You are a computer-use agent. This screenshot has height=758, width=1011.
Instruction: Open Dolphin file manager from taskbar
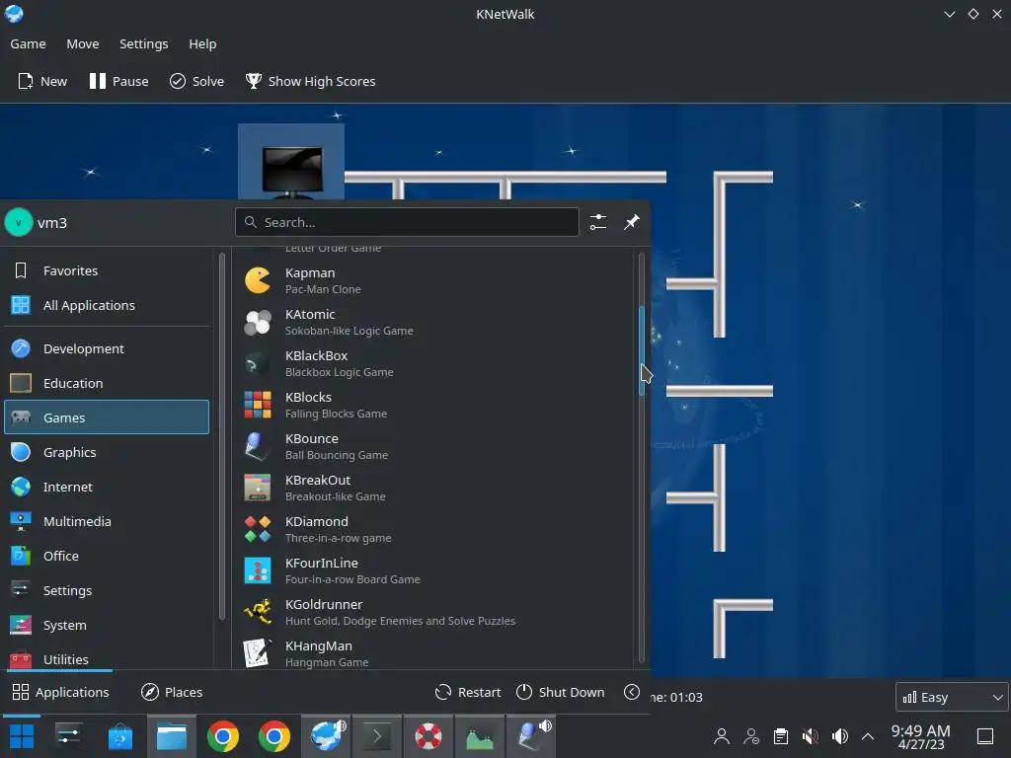pyautogui.click(x=172, y=736)
